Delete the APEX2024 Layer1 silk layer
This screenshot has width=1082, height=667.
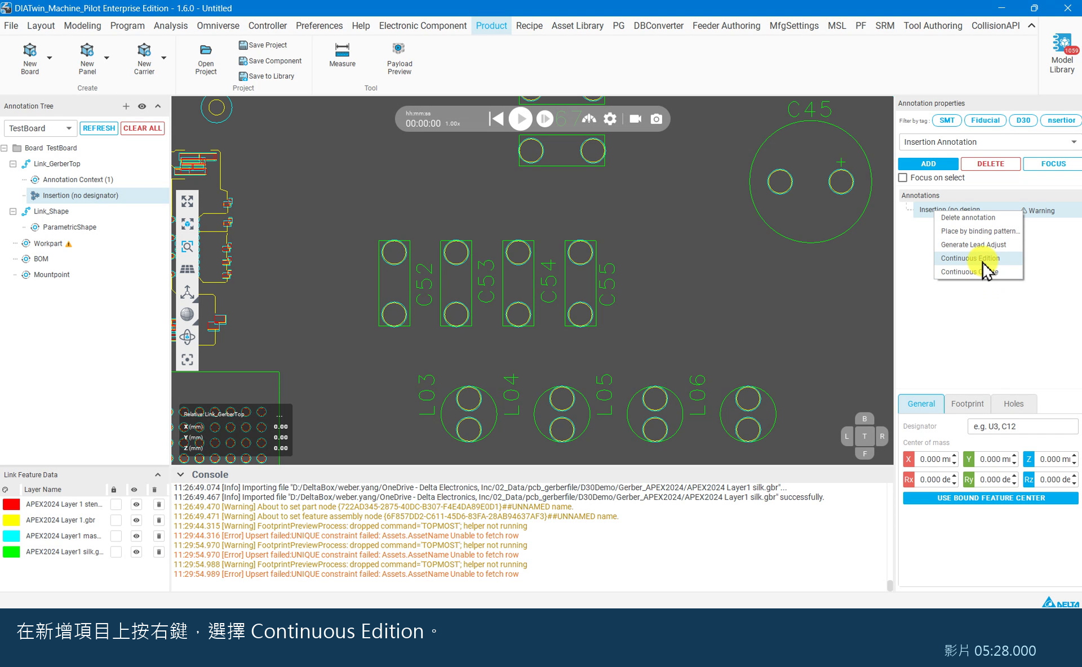(x=158, y=552)
